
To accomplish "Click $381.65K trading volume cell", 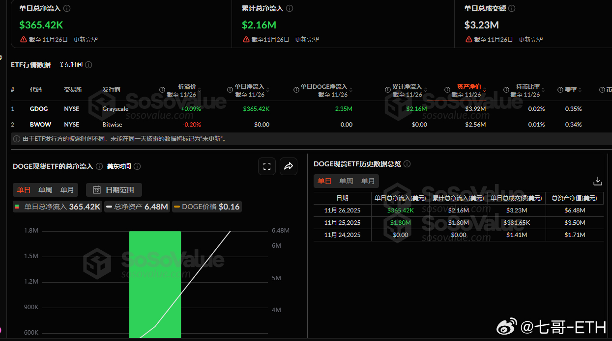I will click(x=517, y=223).
